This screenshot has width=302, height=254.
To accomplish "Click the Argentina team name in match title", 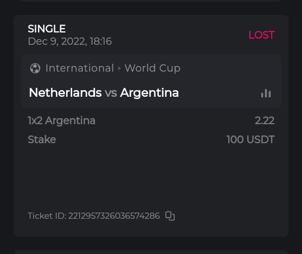I will 149,93.
